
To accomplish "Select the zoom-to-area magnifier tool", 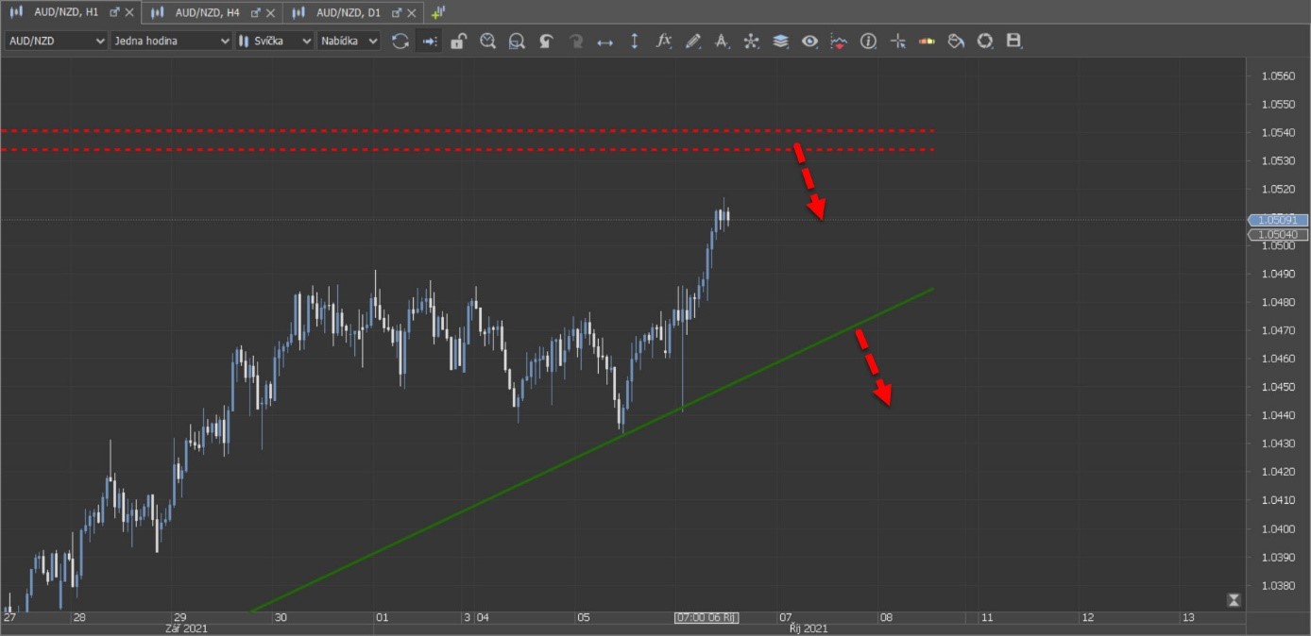I will tap(517, 42).
